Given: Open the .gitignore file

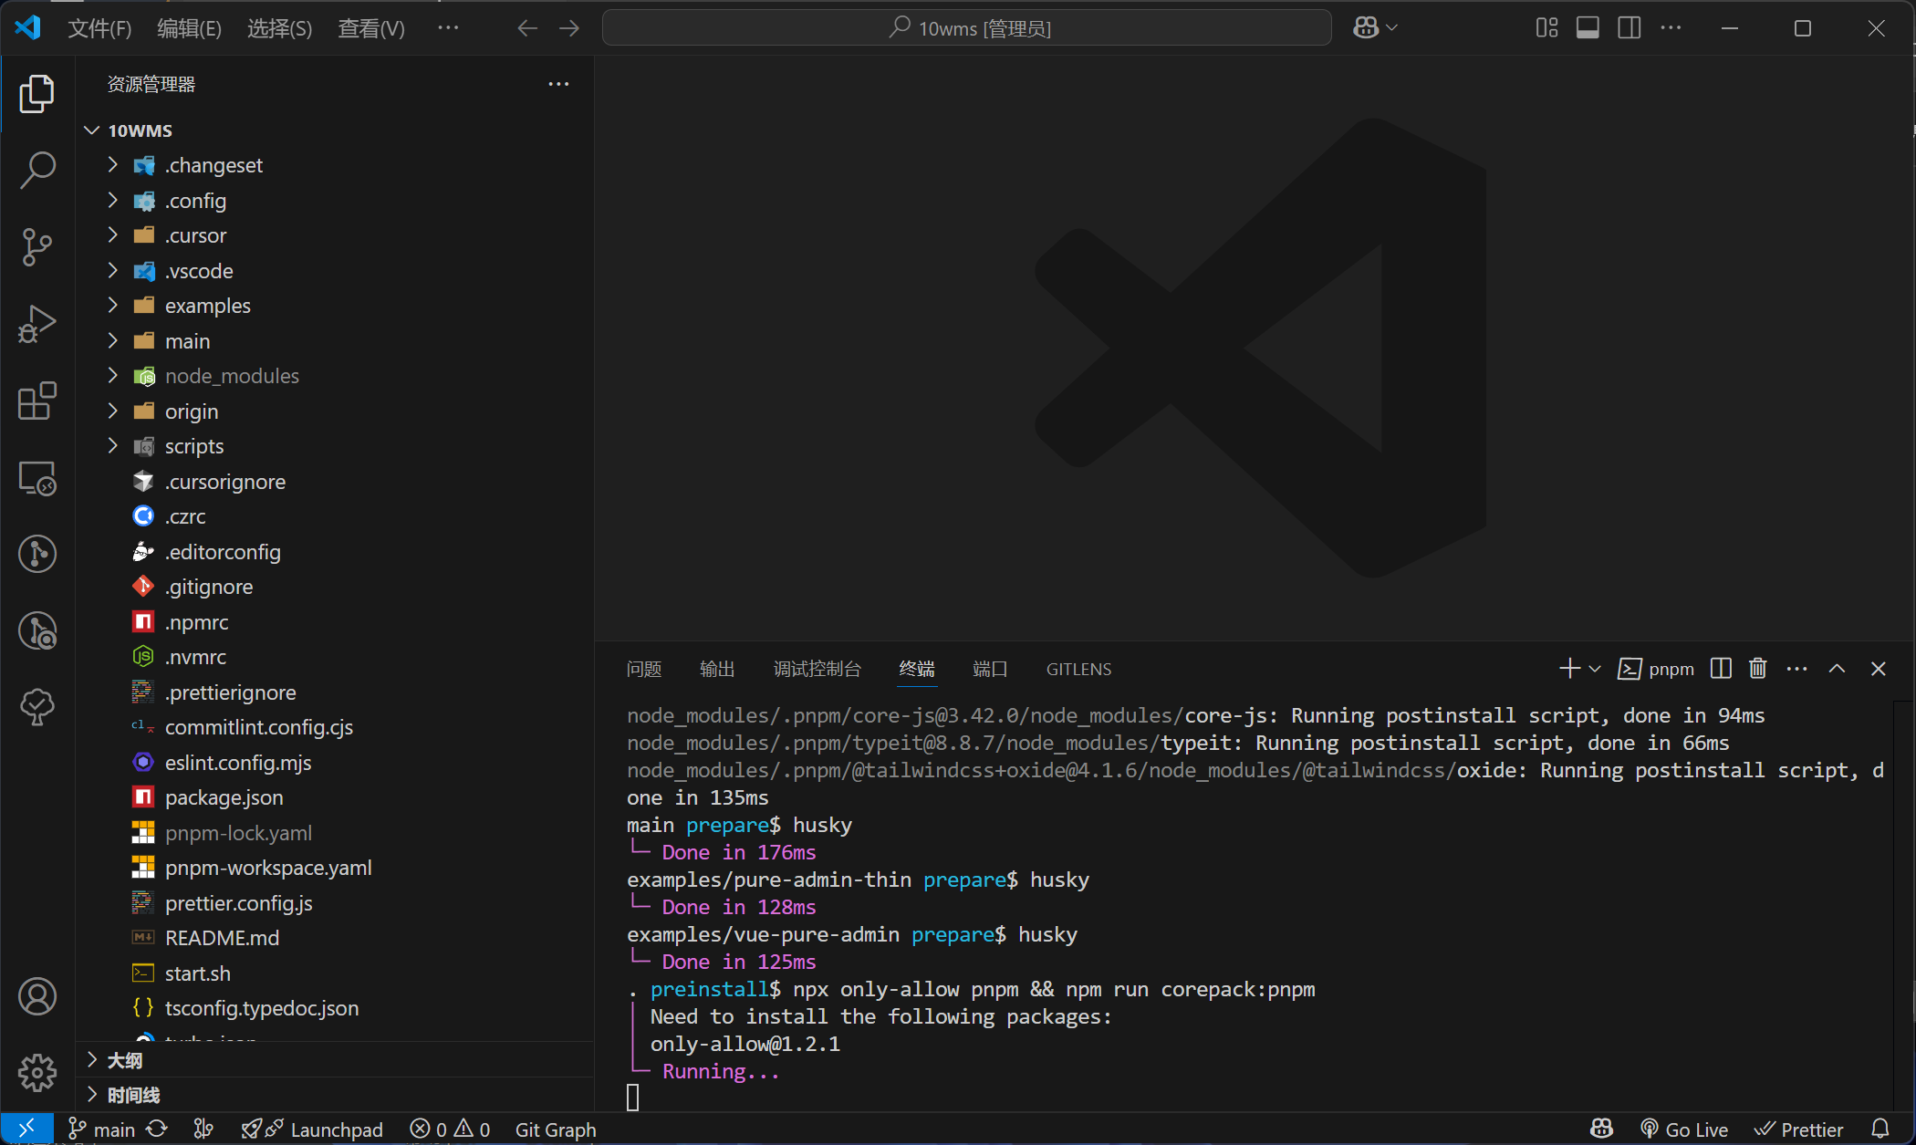Looking at the screenshot, I should (x=335, y=587).
